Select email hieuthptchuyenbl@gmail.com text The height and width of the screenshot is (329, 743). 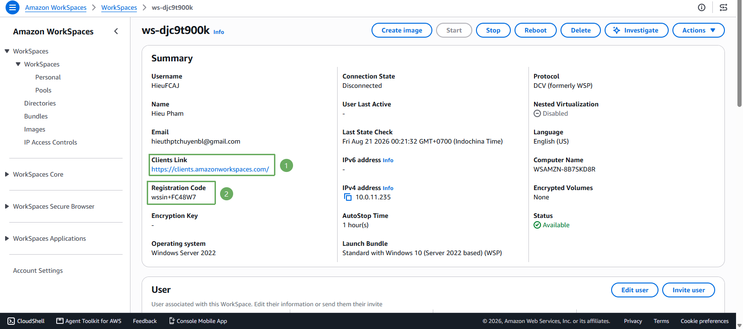coord(196,141)
